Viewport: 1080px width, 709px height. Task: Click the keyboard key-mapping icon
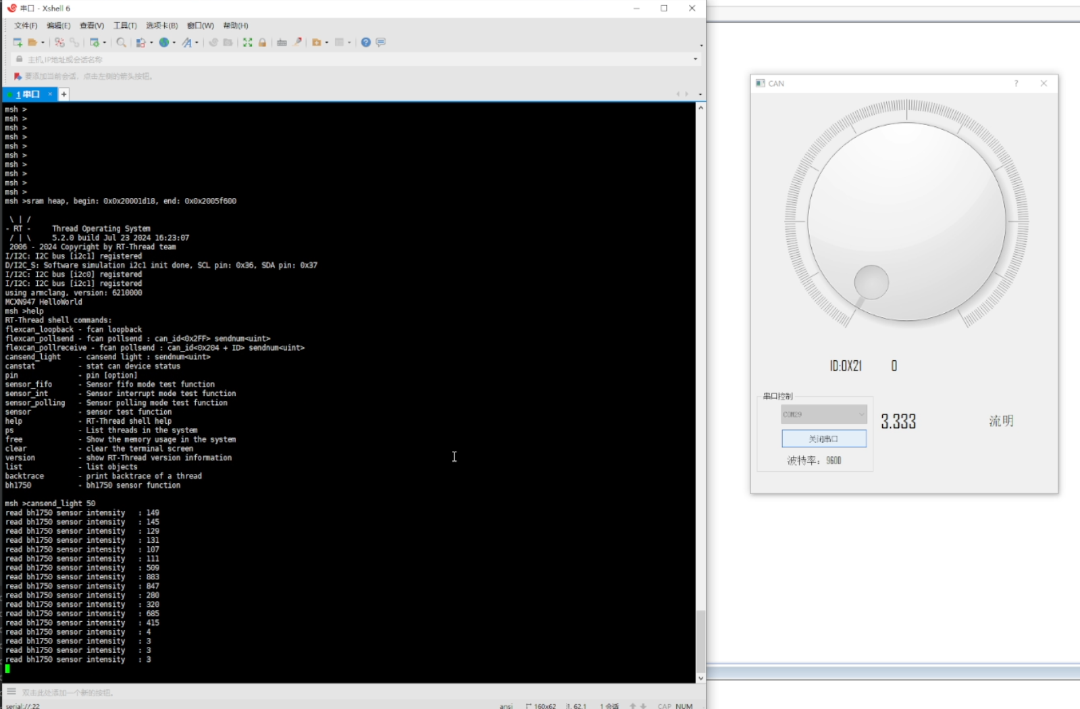282,43
